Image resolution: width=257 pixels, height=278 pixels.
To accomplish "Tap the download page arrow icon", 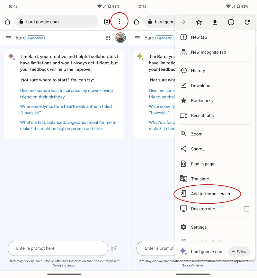I will tap(215, 22).
